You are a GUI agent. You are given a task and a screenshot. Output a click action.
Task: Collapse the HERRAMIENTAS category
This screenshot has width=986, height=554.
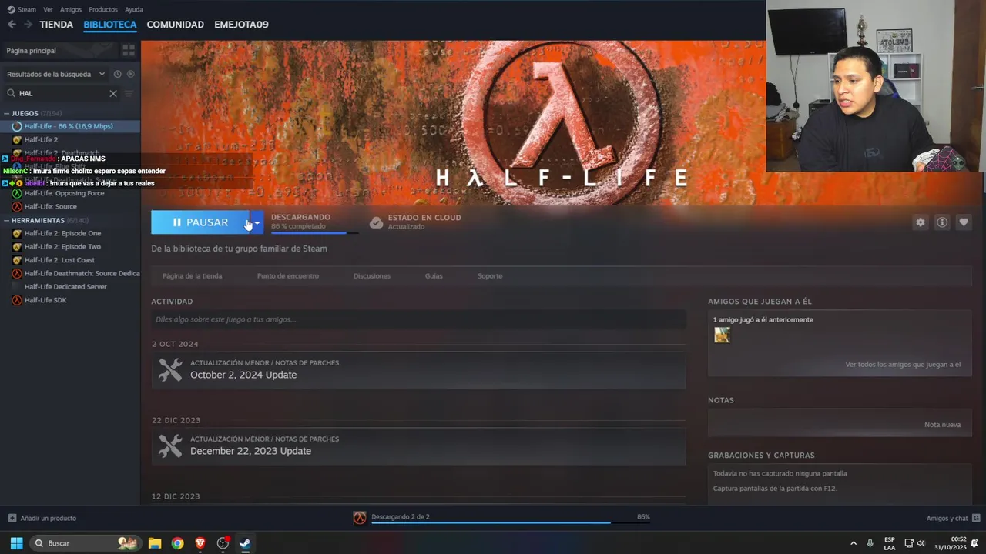(7, 220)
